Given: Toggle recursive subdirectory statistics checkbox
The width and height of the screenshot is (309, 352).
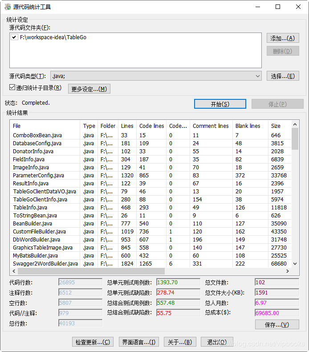Looking at the screenshot, I should pyautogui.click(x=12, y=87).
